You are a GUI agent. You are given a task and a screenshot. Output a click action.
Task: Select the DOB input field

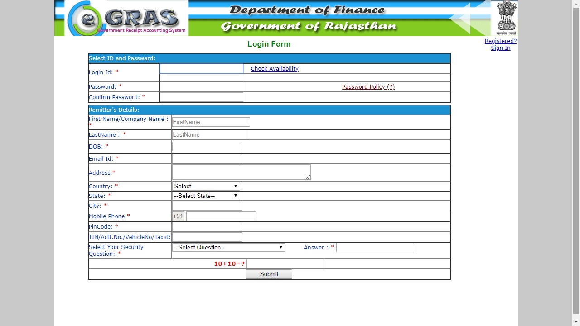(x=207, y=146)
